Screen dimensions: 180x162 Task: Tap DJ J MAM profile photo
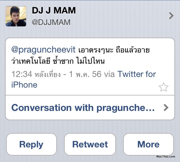point(16,16)
